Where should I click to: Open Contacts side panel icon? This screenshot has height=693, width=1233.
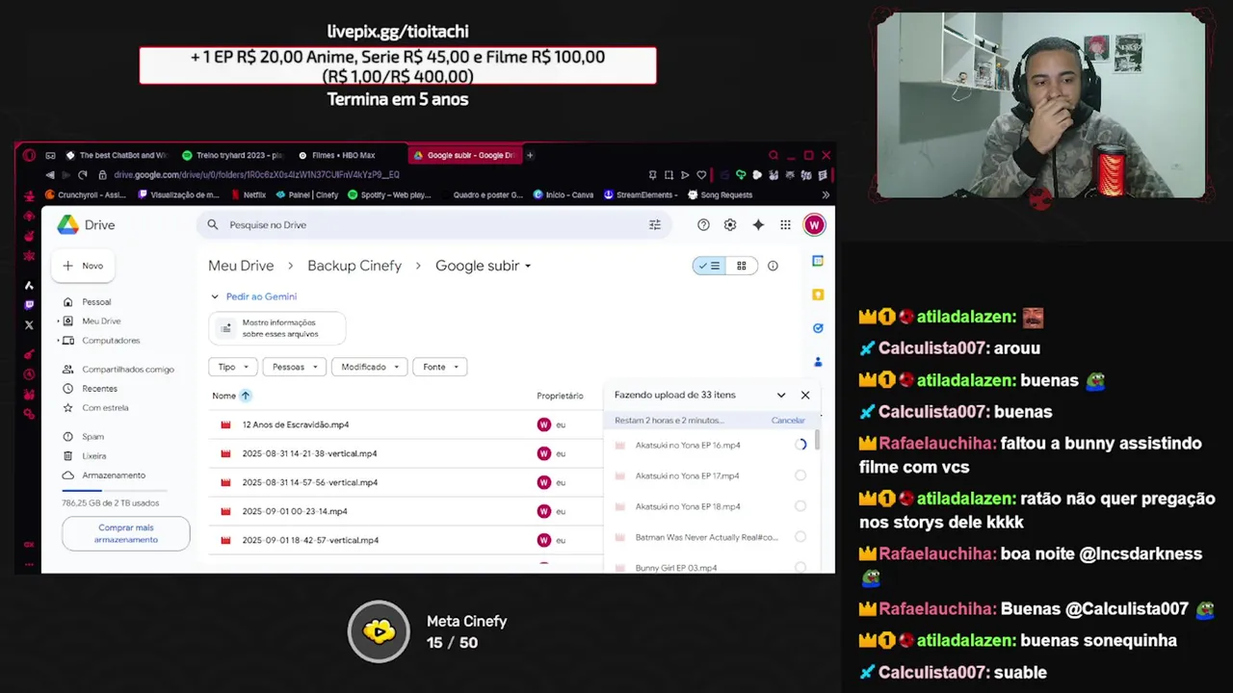coord(818,362)
